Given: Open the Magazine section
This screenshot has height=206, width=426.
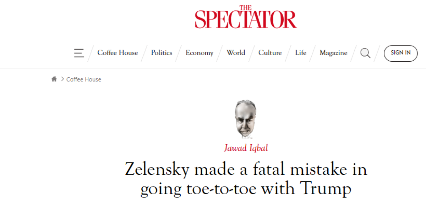Looking at the screenshot, I should (333, 53).
